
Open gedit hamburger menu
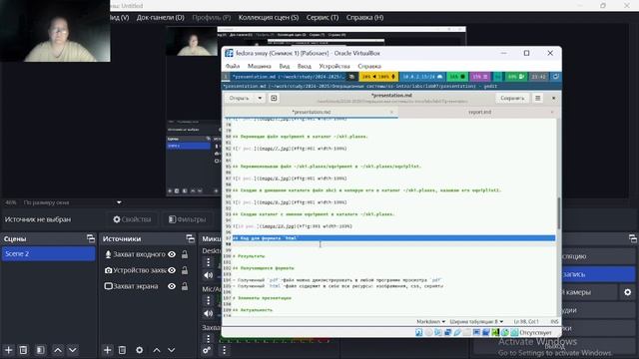click(538, 98)
